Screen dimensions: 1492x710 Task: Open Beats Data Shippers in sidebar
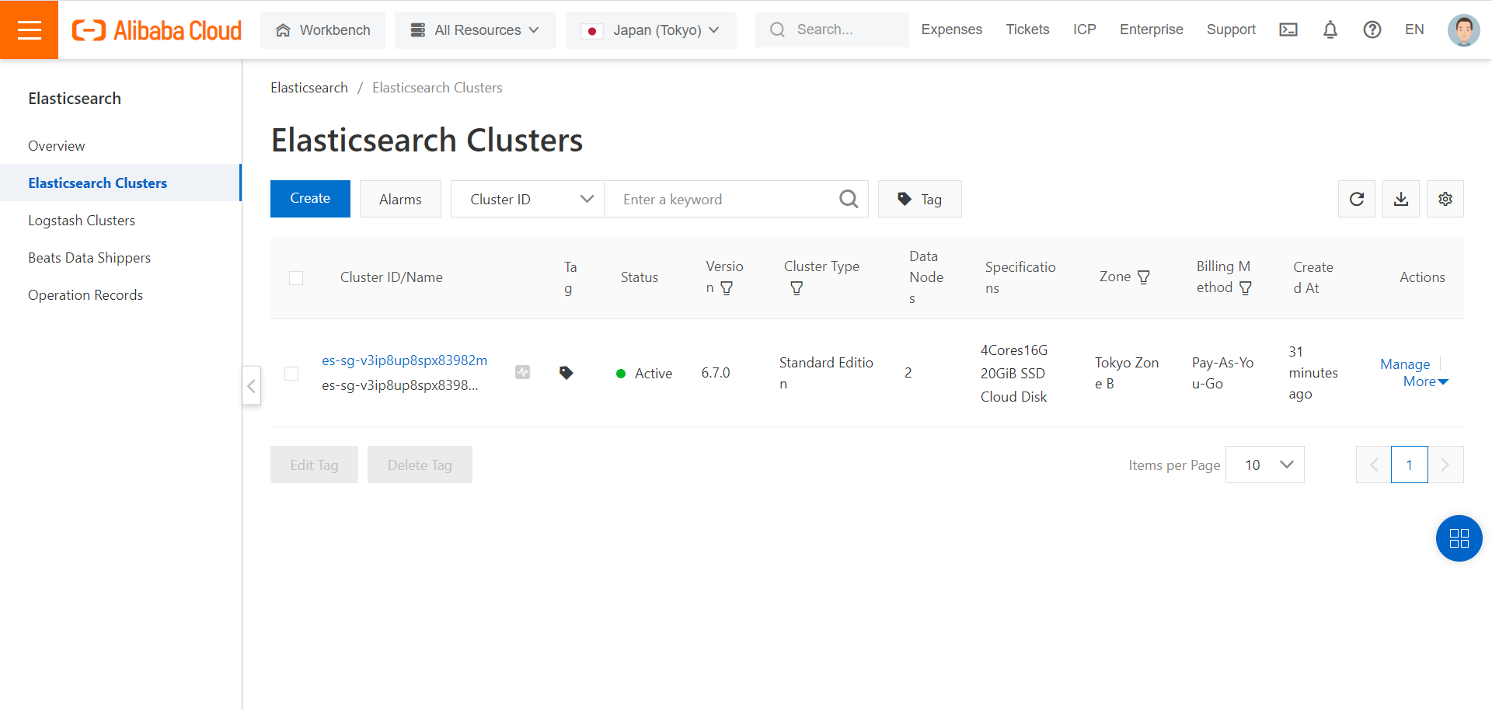(120, 258)
